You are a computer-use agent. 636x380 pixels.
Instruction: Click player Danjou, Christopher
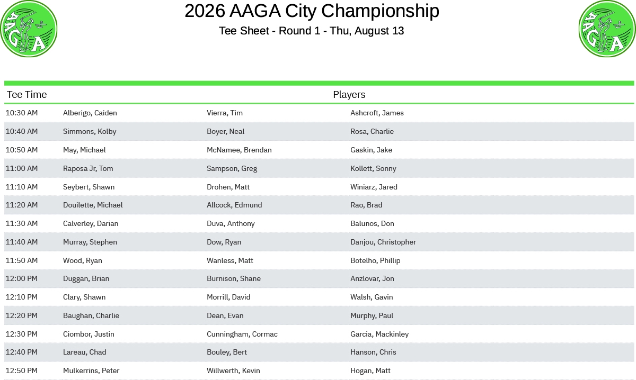(383, 242)
